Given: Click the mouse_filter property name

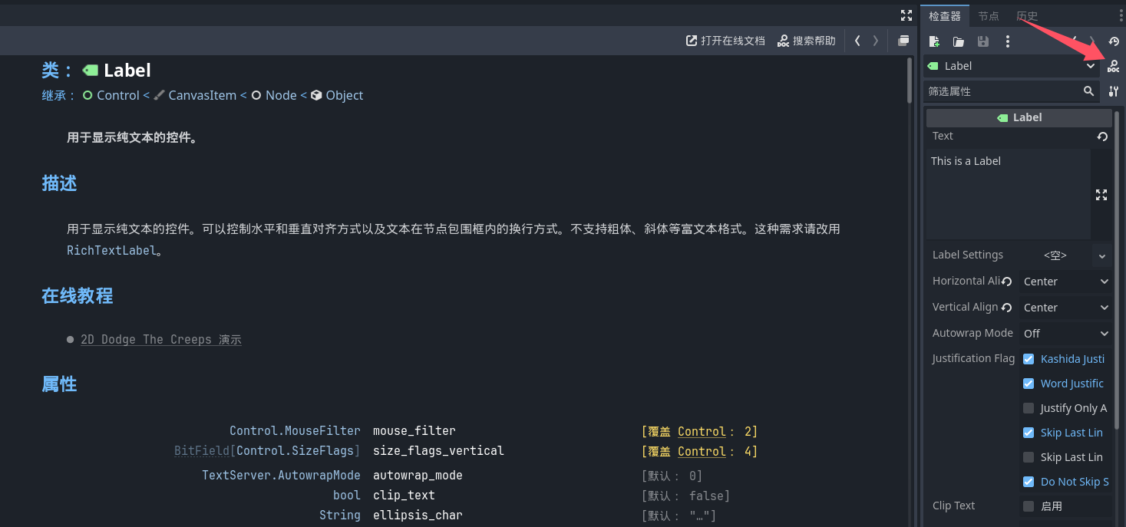Looking at the screenshot, I should tap(414, 431).
